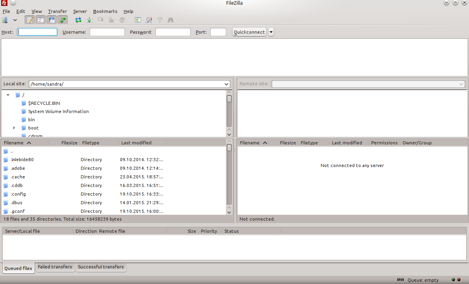
Task: Click the bin folder icon in local tree
Action: [x=23, y=120]
